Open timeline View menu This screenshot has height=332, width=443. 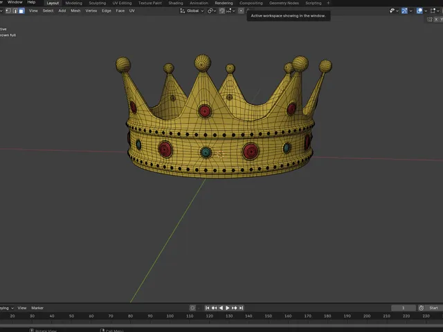coord(22,308)
